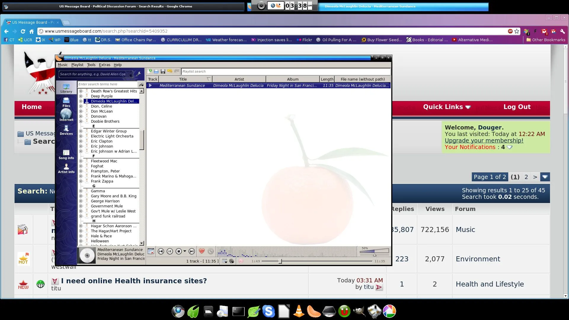The image size is (569, 320).
Task: Show the Artist info panel
Action: [x=66, y=168]
